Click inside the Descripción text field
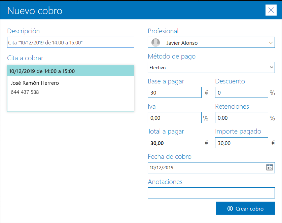 [70, 42]
